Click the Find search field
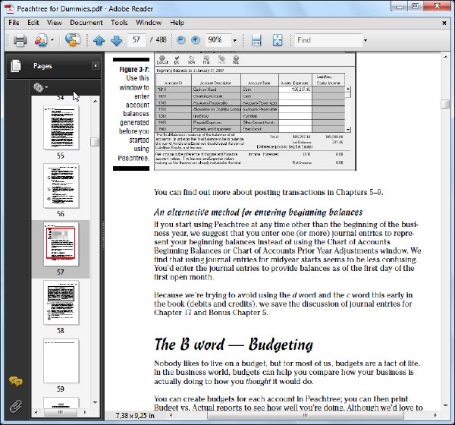Image resolution: width=455 pixels, height=425 pixels. point(328,39)
